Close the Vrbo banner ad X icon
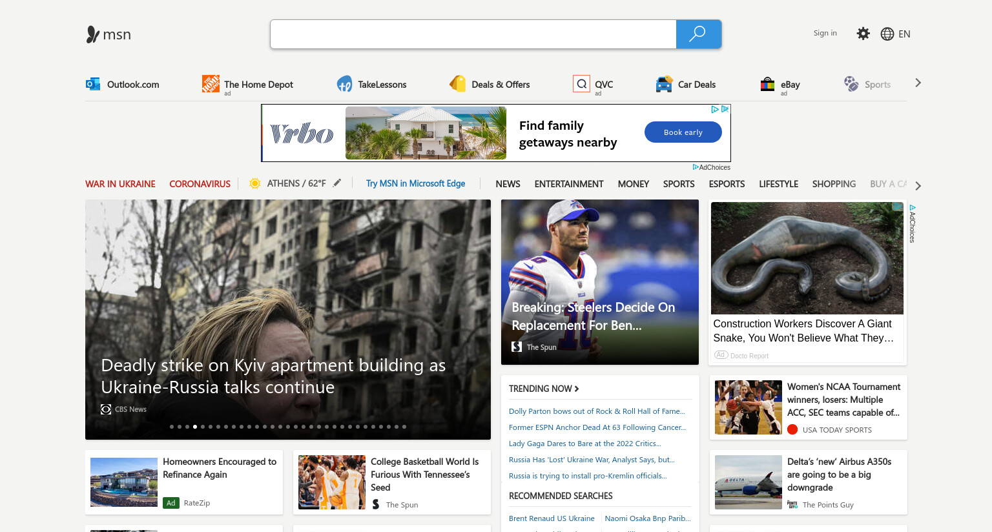992x532 pixels. (x=725, y=109)
